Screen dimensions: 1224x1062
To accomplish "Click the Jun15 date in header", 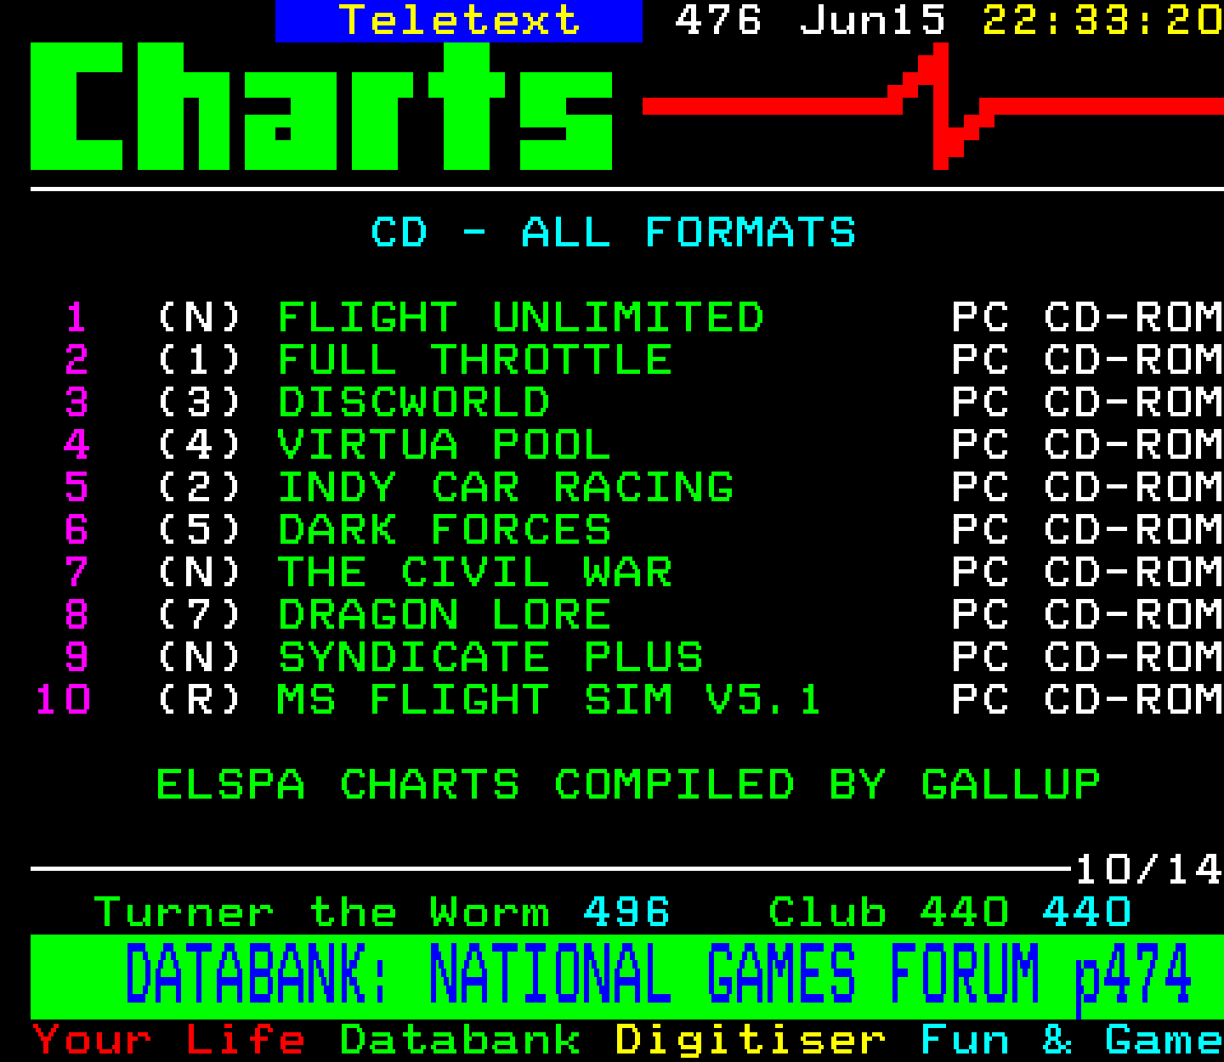I will [872, 20].
